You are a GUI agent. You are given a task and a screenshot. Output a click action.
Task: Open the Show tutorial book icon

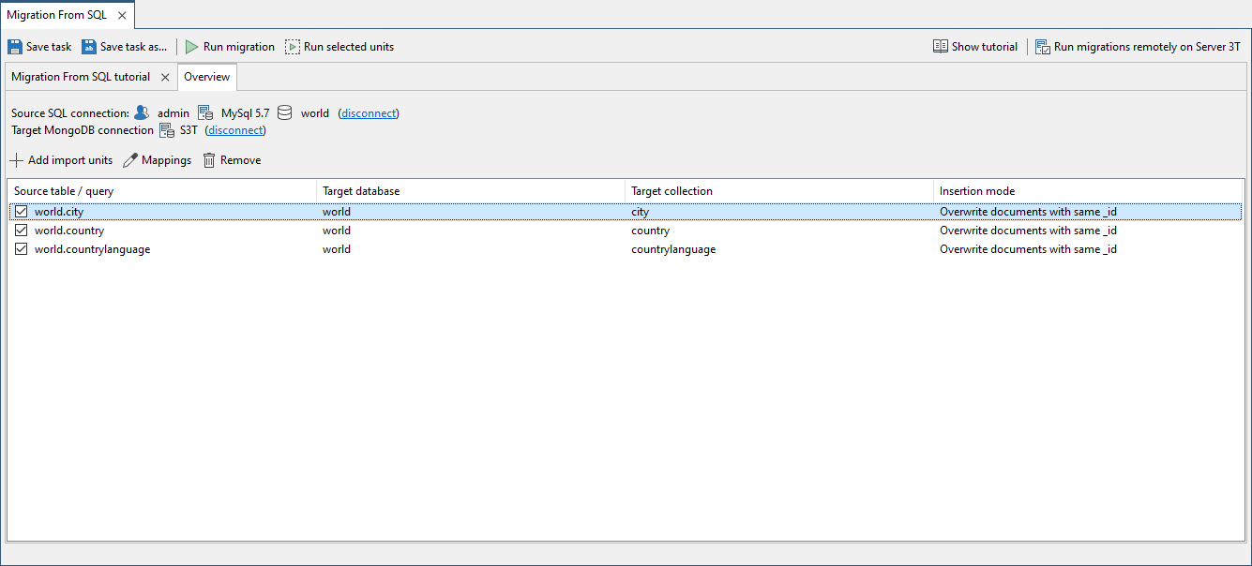pos(940,47)
